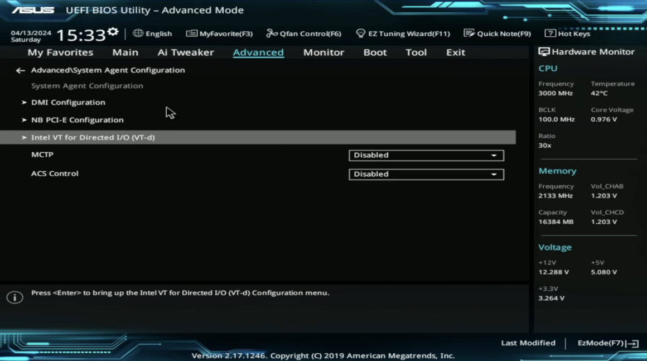Click the info icon beside the help text
Viewport: 647px width, 361px height.
15,297
